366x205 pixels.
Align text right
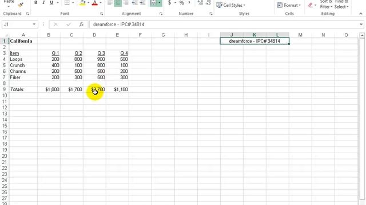tap(126, 2)
